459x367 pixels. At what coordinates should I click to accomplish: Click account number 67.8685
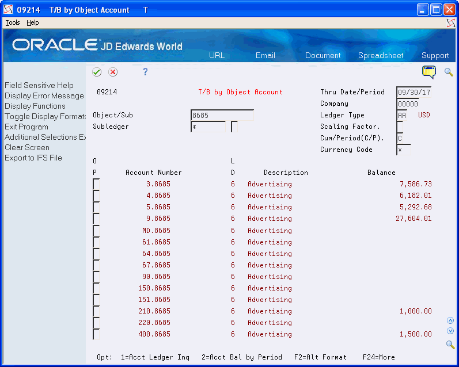click(156, 265)
